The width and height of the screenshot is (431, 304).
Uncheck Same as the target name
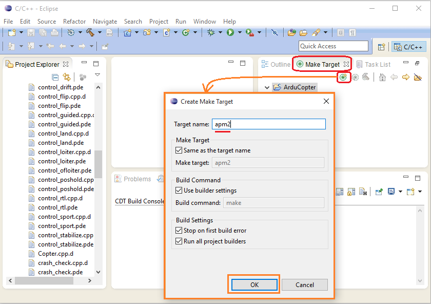pos(179,150)
